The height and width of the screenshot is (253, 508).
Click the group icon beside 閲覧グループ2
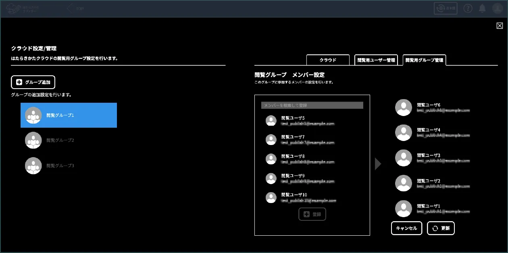(x=33, y=141)
